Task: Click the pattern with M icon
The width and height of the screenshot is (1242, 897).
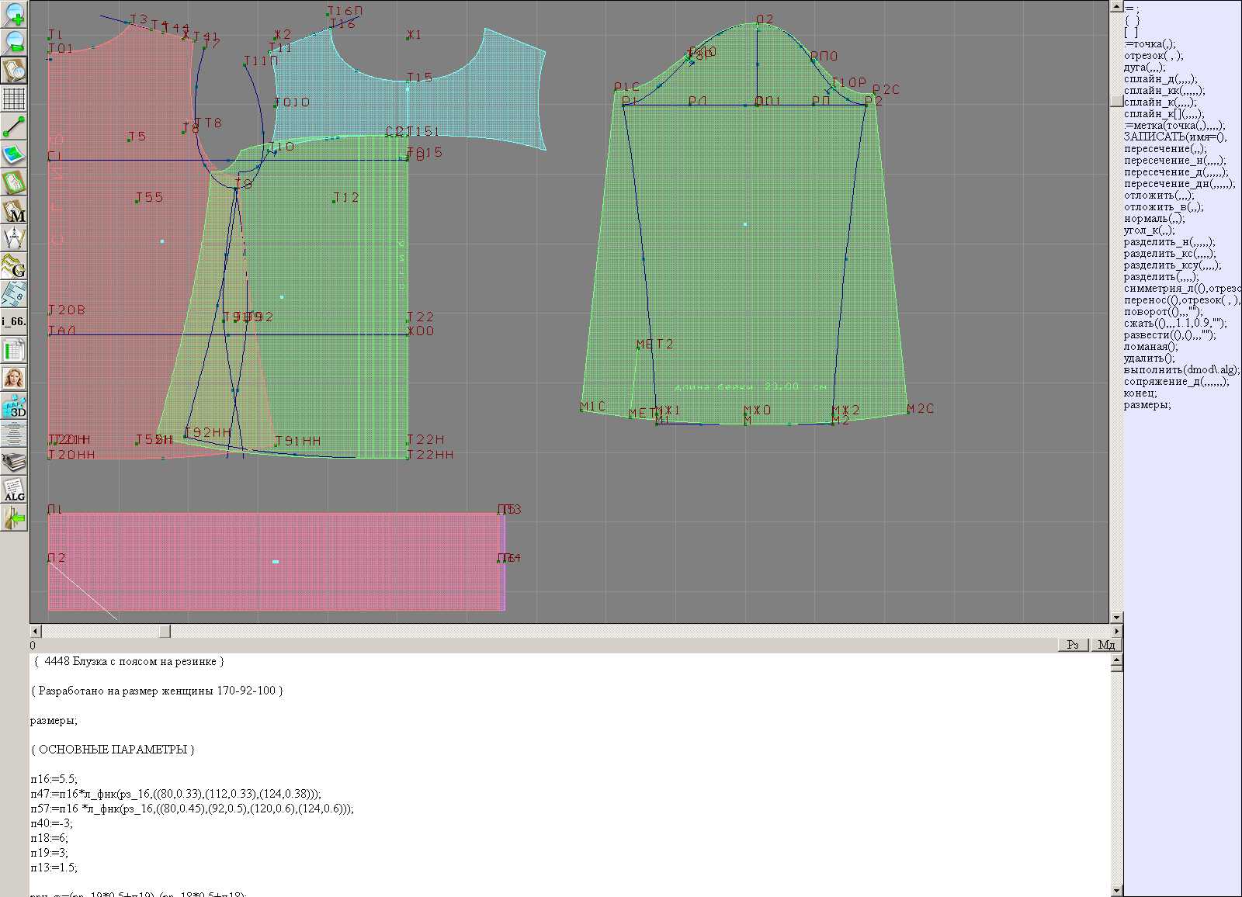Action: point(14,211)
